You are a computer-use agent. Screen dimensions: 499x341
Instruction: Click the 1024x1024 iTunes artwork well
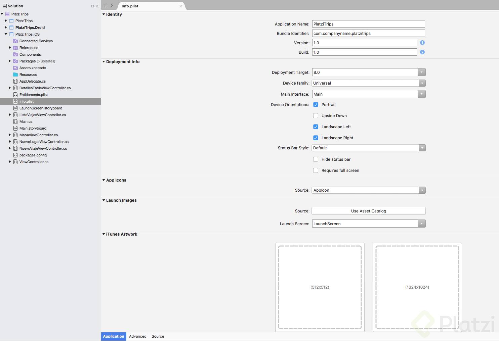417,287
